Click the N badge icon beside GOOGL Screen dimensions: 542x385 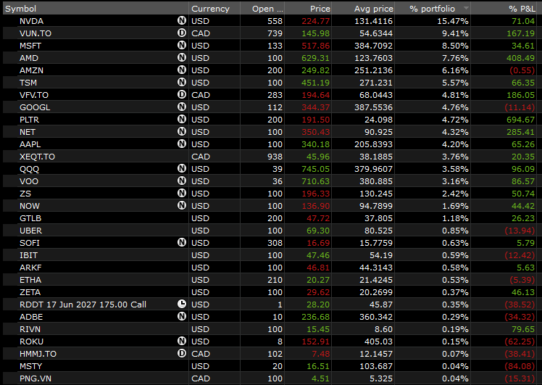coord(182,107)
